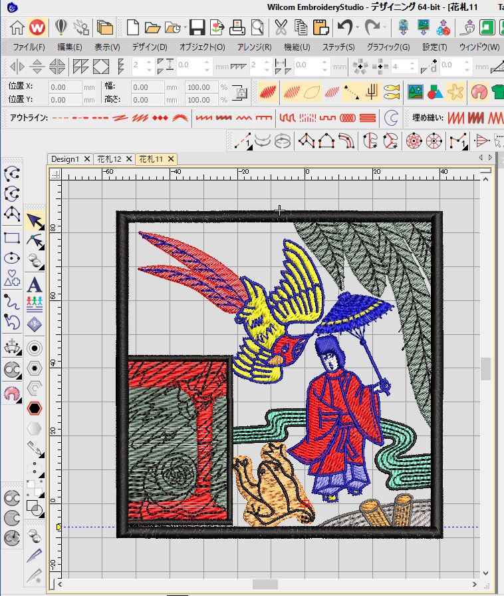
Task: Toggle the show vectors shapes icon
Action: click(x=436, y=92)
